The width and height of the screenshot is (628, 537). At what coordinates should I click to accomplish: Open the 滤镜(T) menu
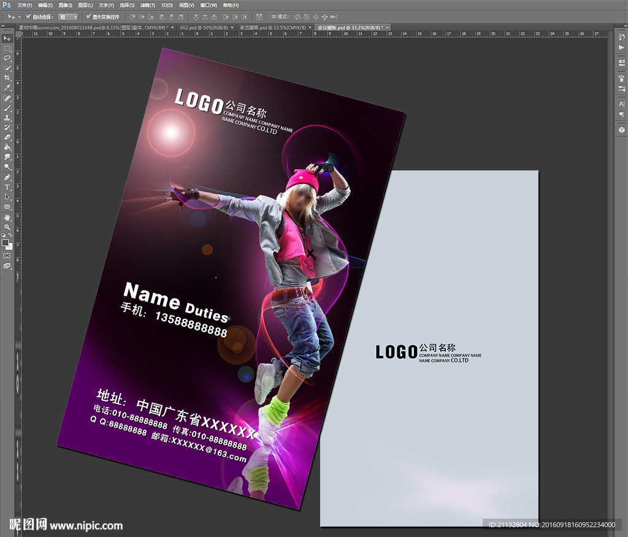(148, 5)
